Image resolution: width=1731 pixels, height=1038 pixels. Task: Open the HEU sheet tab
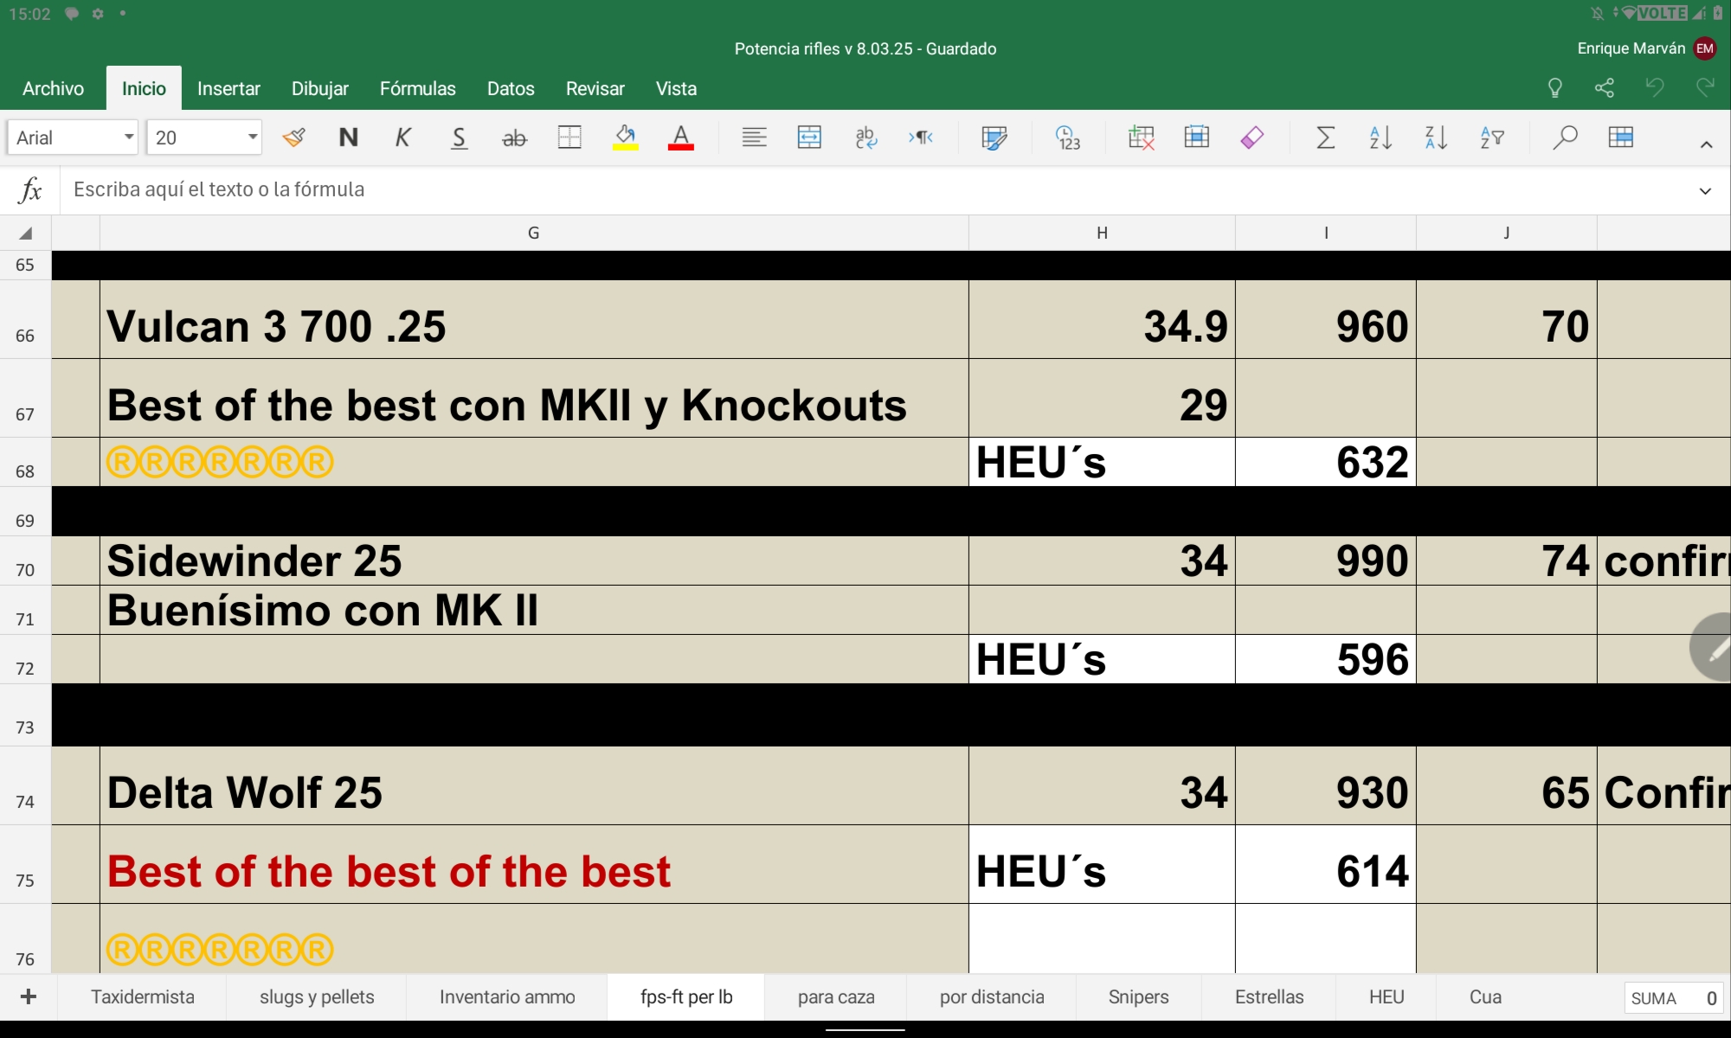point(1387,996)
